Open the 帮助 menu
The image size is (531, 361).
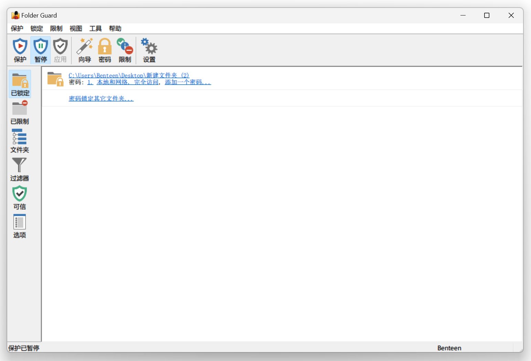[x=115, y=29]
